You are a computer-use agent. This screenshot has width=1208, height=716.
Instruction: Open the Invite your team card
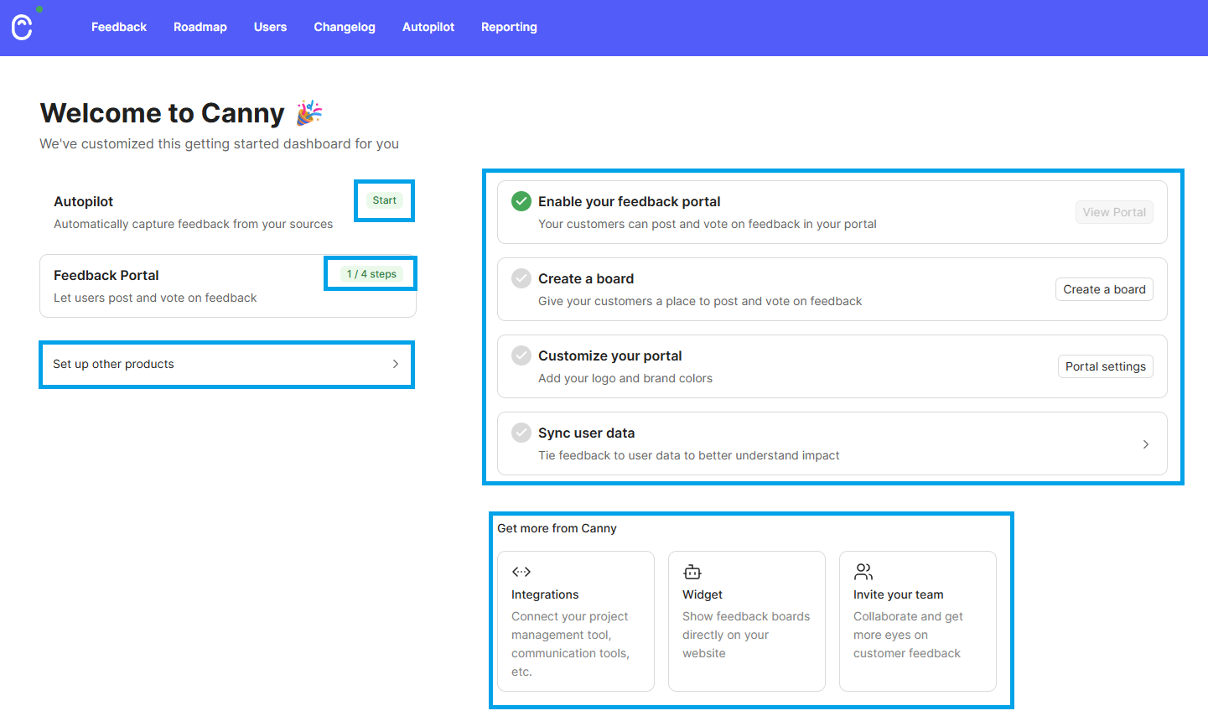coord(918,621)
